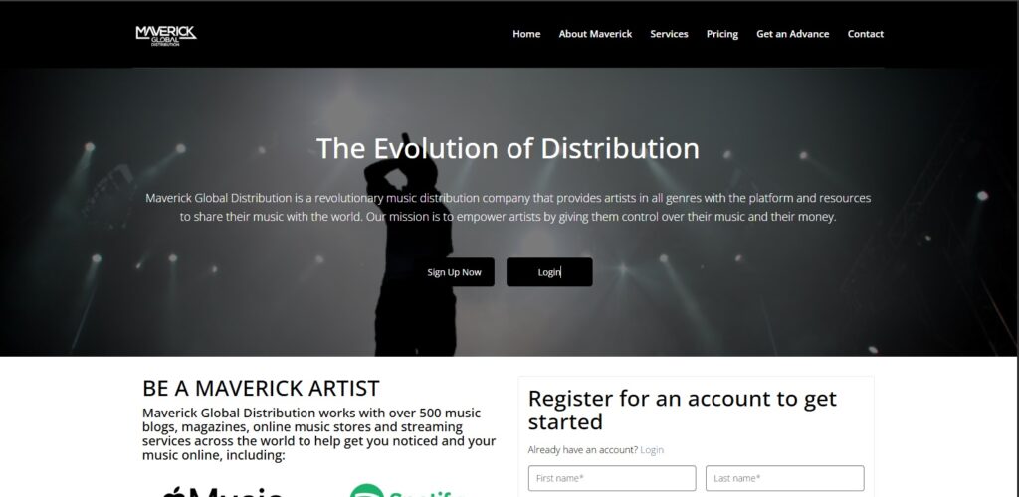Screen dimensions: 1019x497
Task: Select Get an Advance in navigation
Action: coord(792,34)
